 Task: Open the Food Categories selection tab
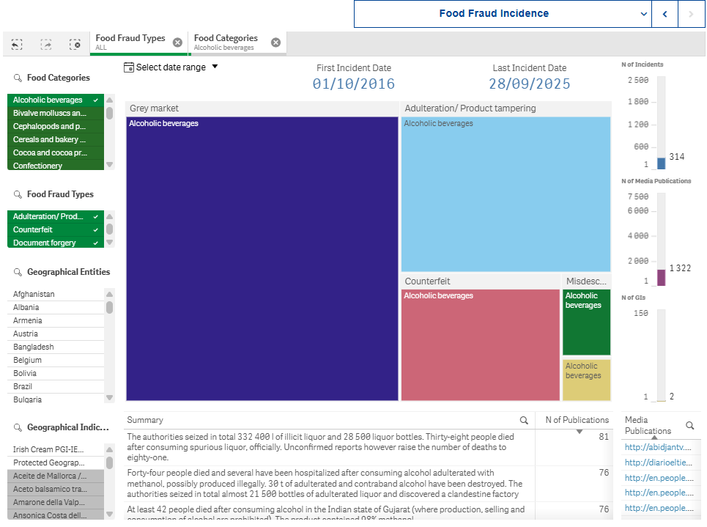click(227, 43)
